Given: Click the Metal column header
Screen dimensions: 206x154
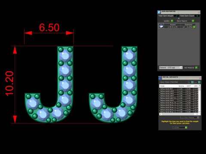Looking at the screenshot, I should (x=169, y=86).
